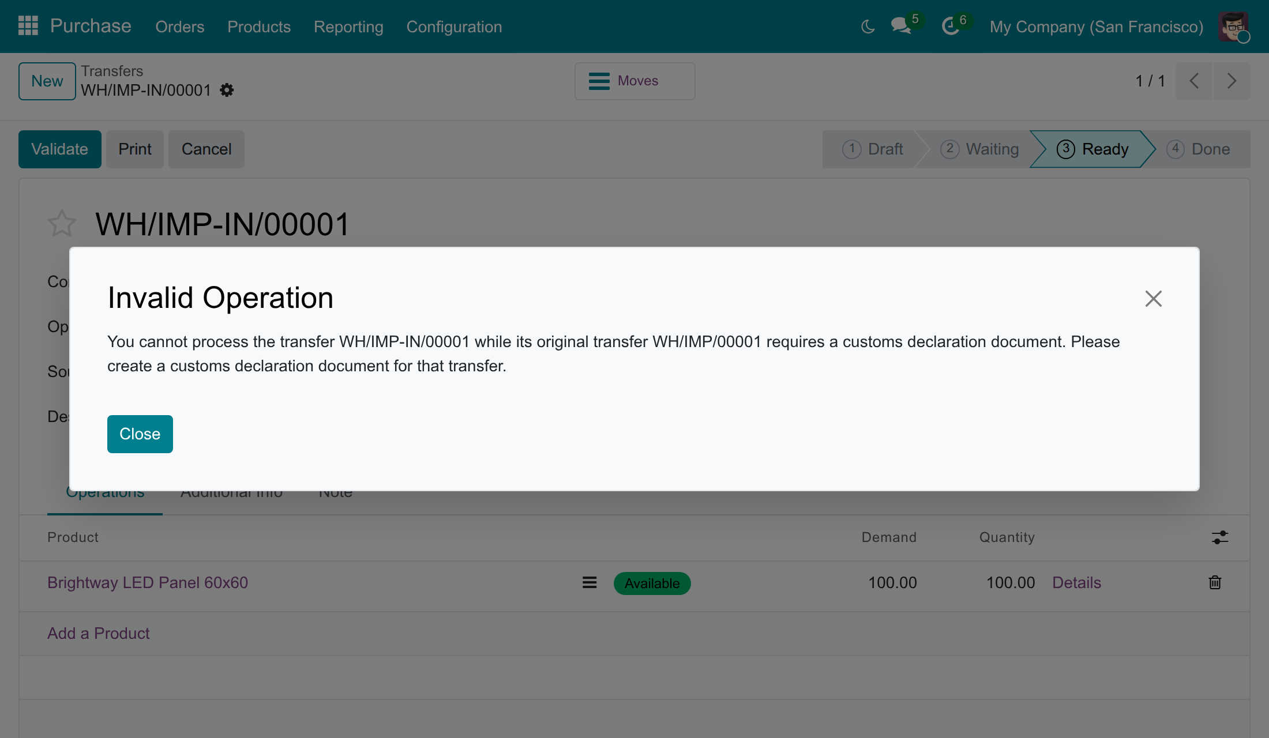
Task: Open Details for the product line
Action: pos(1077,583)
